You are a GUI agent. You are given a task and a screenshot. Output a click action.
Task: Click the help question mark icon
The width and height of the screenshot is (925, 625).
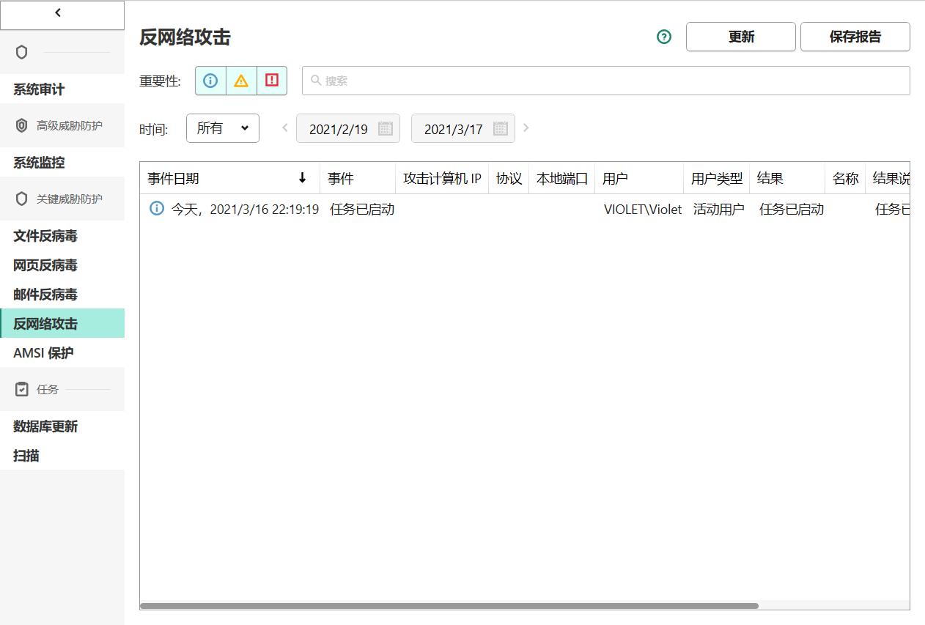[x=663, y=36]
